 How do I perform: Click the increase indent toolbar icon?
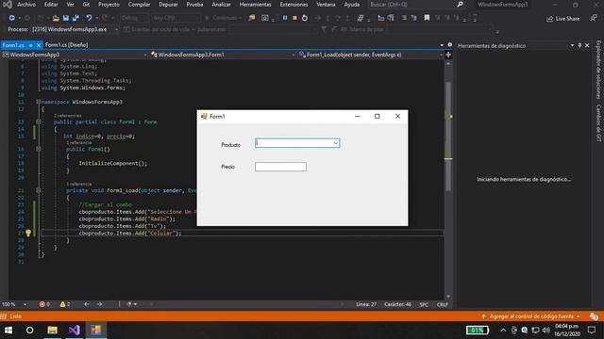click(x=391, y=18)
